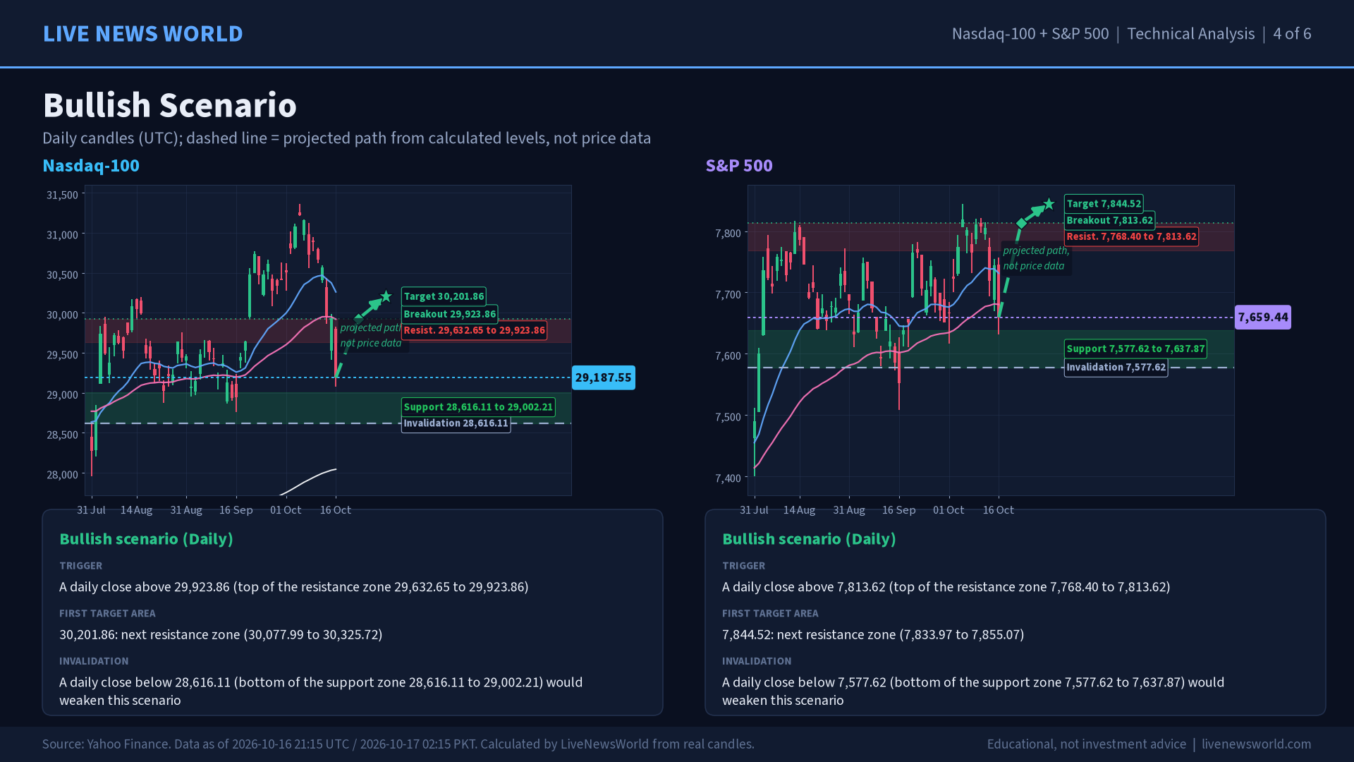Viewport: 1354px width, 762px height.
Task: Click the S&P first target '7,844.52' line
Action: pos(873,634)
